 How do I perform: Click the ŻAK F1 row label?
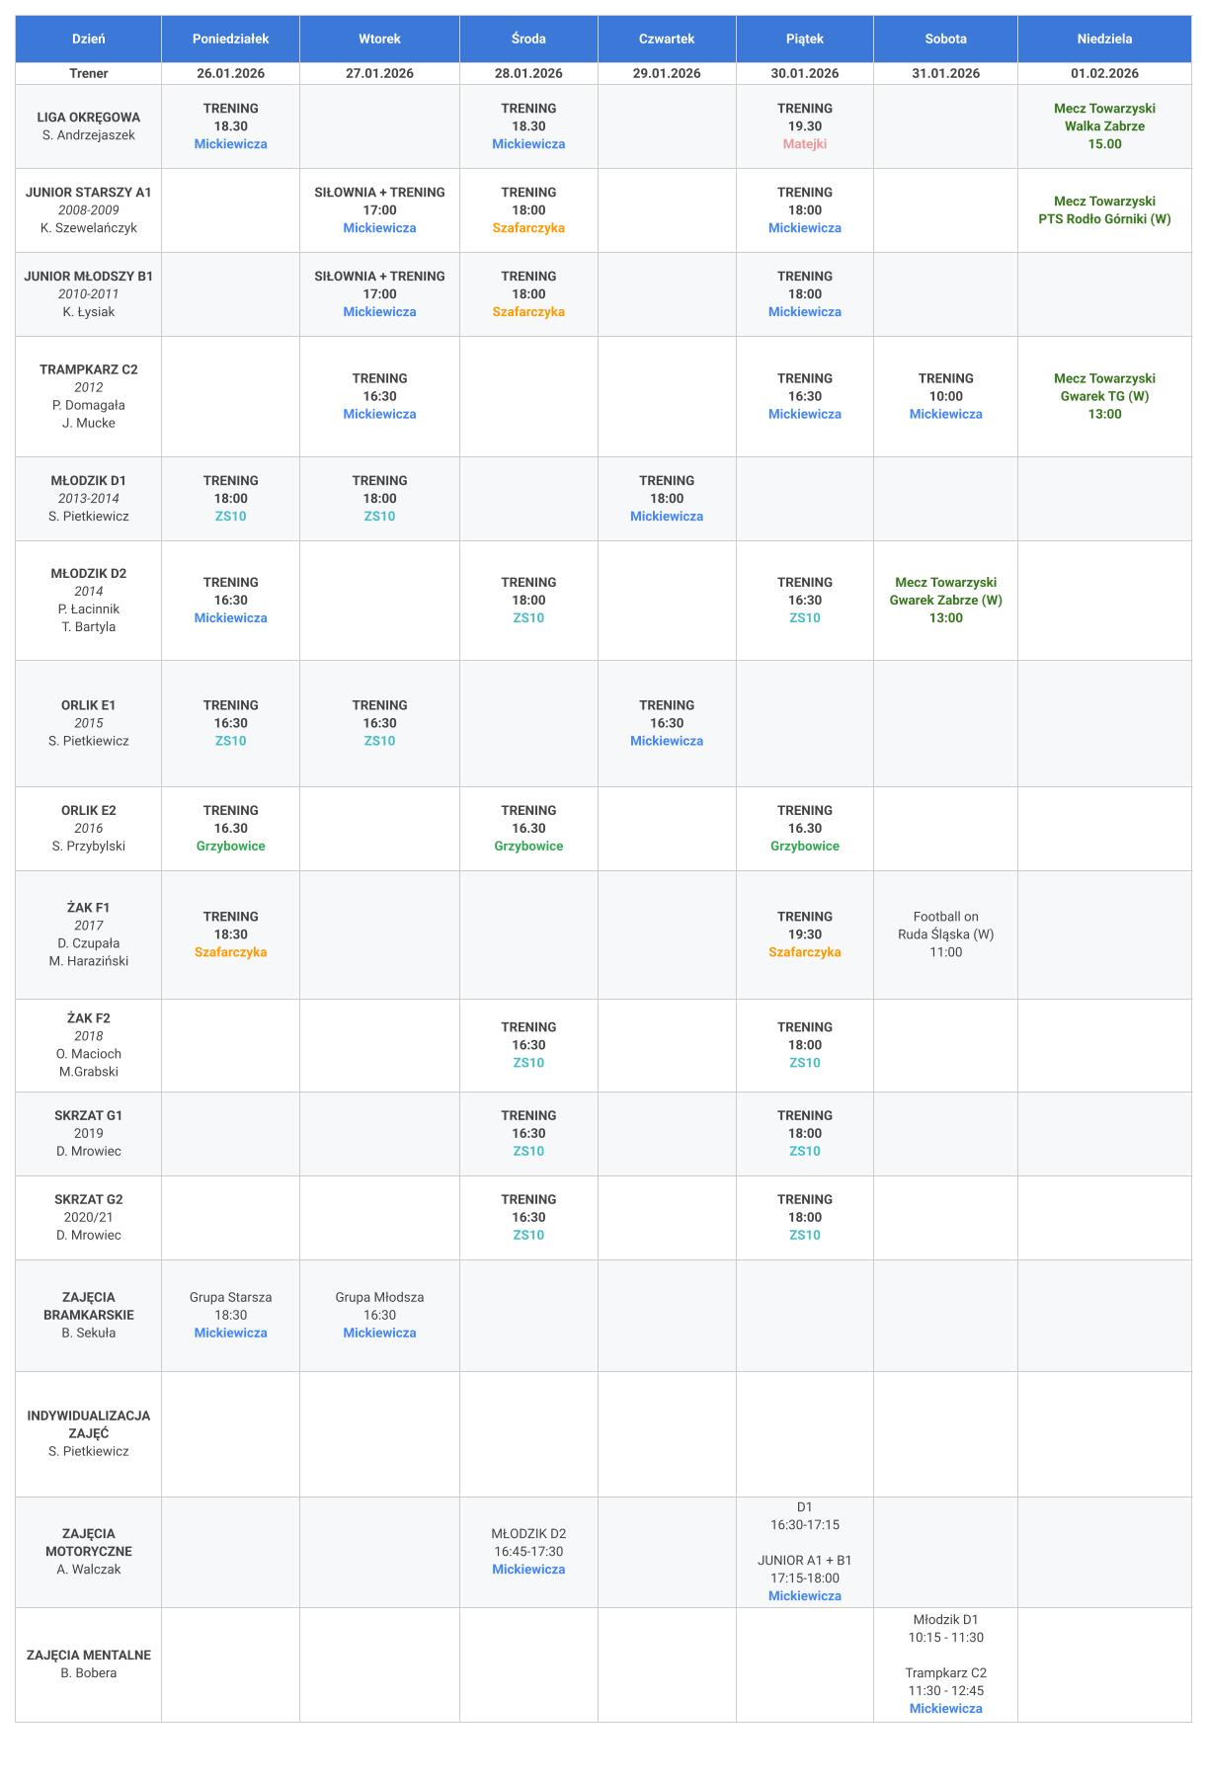click(x=89, y=908)
